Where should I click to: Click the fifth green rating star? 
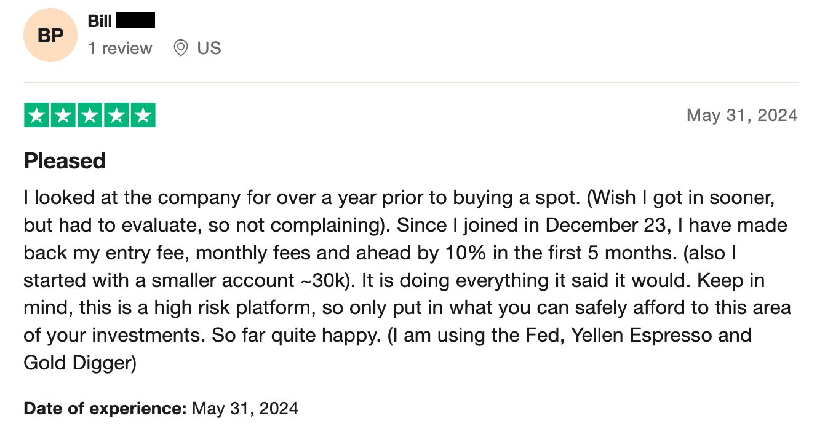pyautogui.click(x=143, y=116)
